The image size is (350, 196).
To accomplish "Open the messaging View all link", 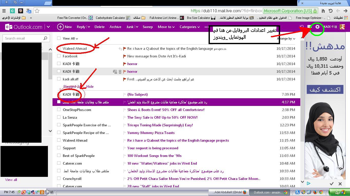I will coord(11,180).
